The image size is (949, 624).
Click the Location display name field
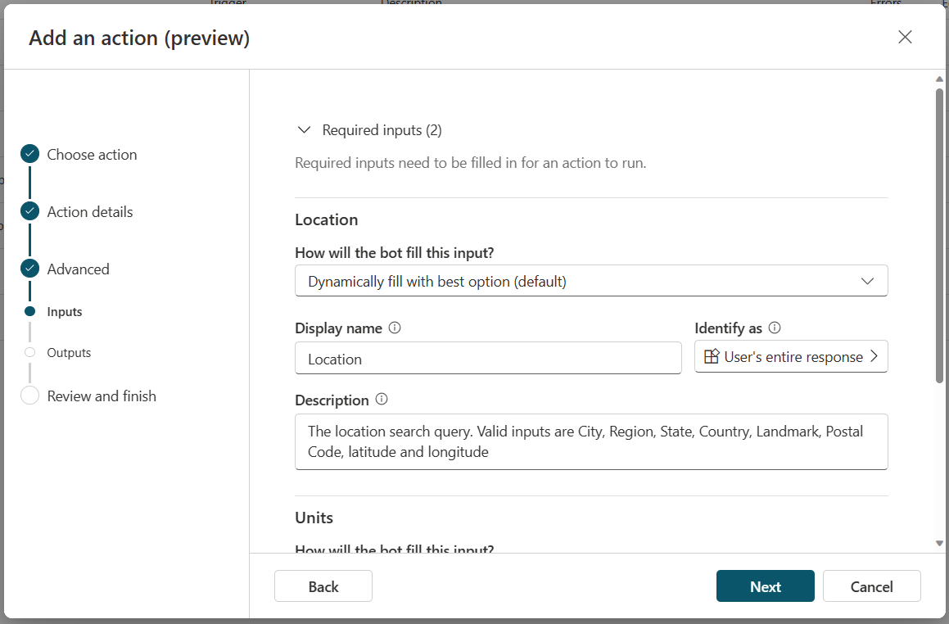click(488, 359)
